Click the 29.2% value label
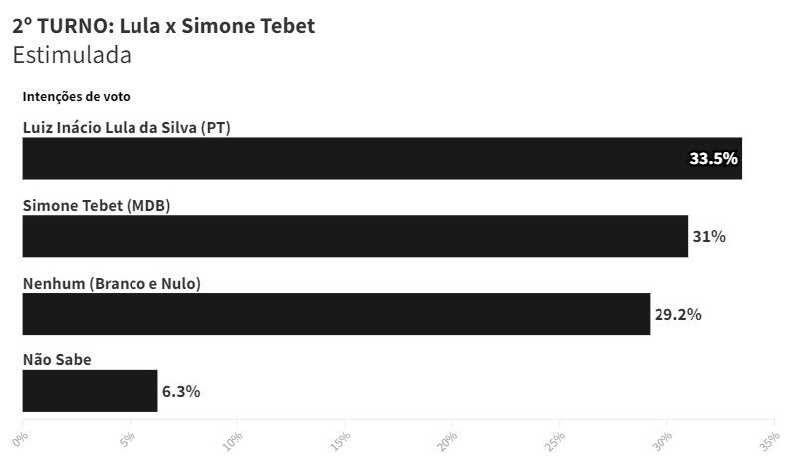The width and height of the screenshot is (793, 470). click(x=678, y=315)
